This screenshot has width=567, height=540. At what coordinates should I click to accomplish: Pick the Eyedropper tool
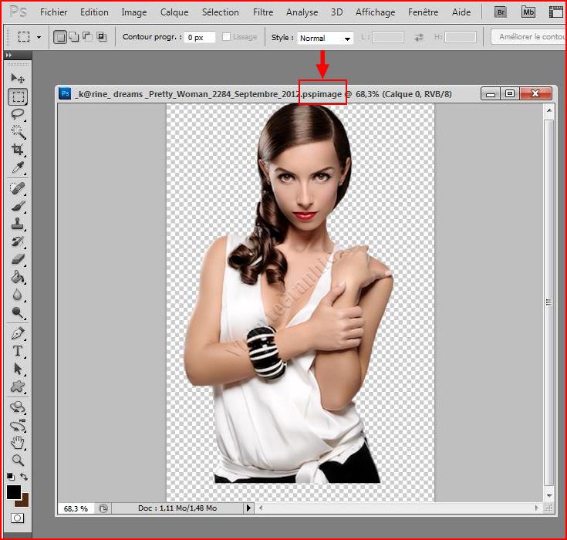click(18, 167)
